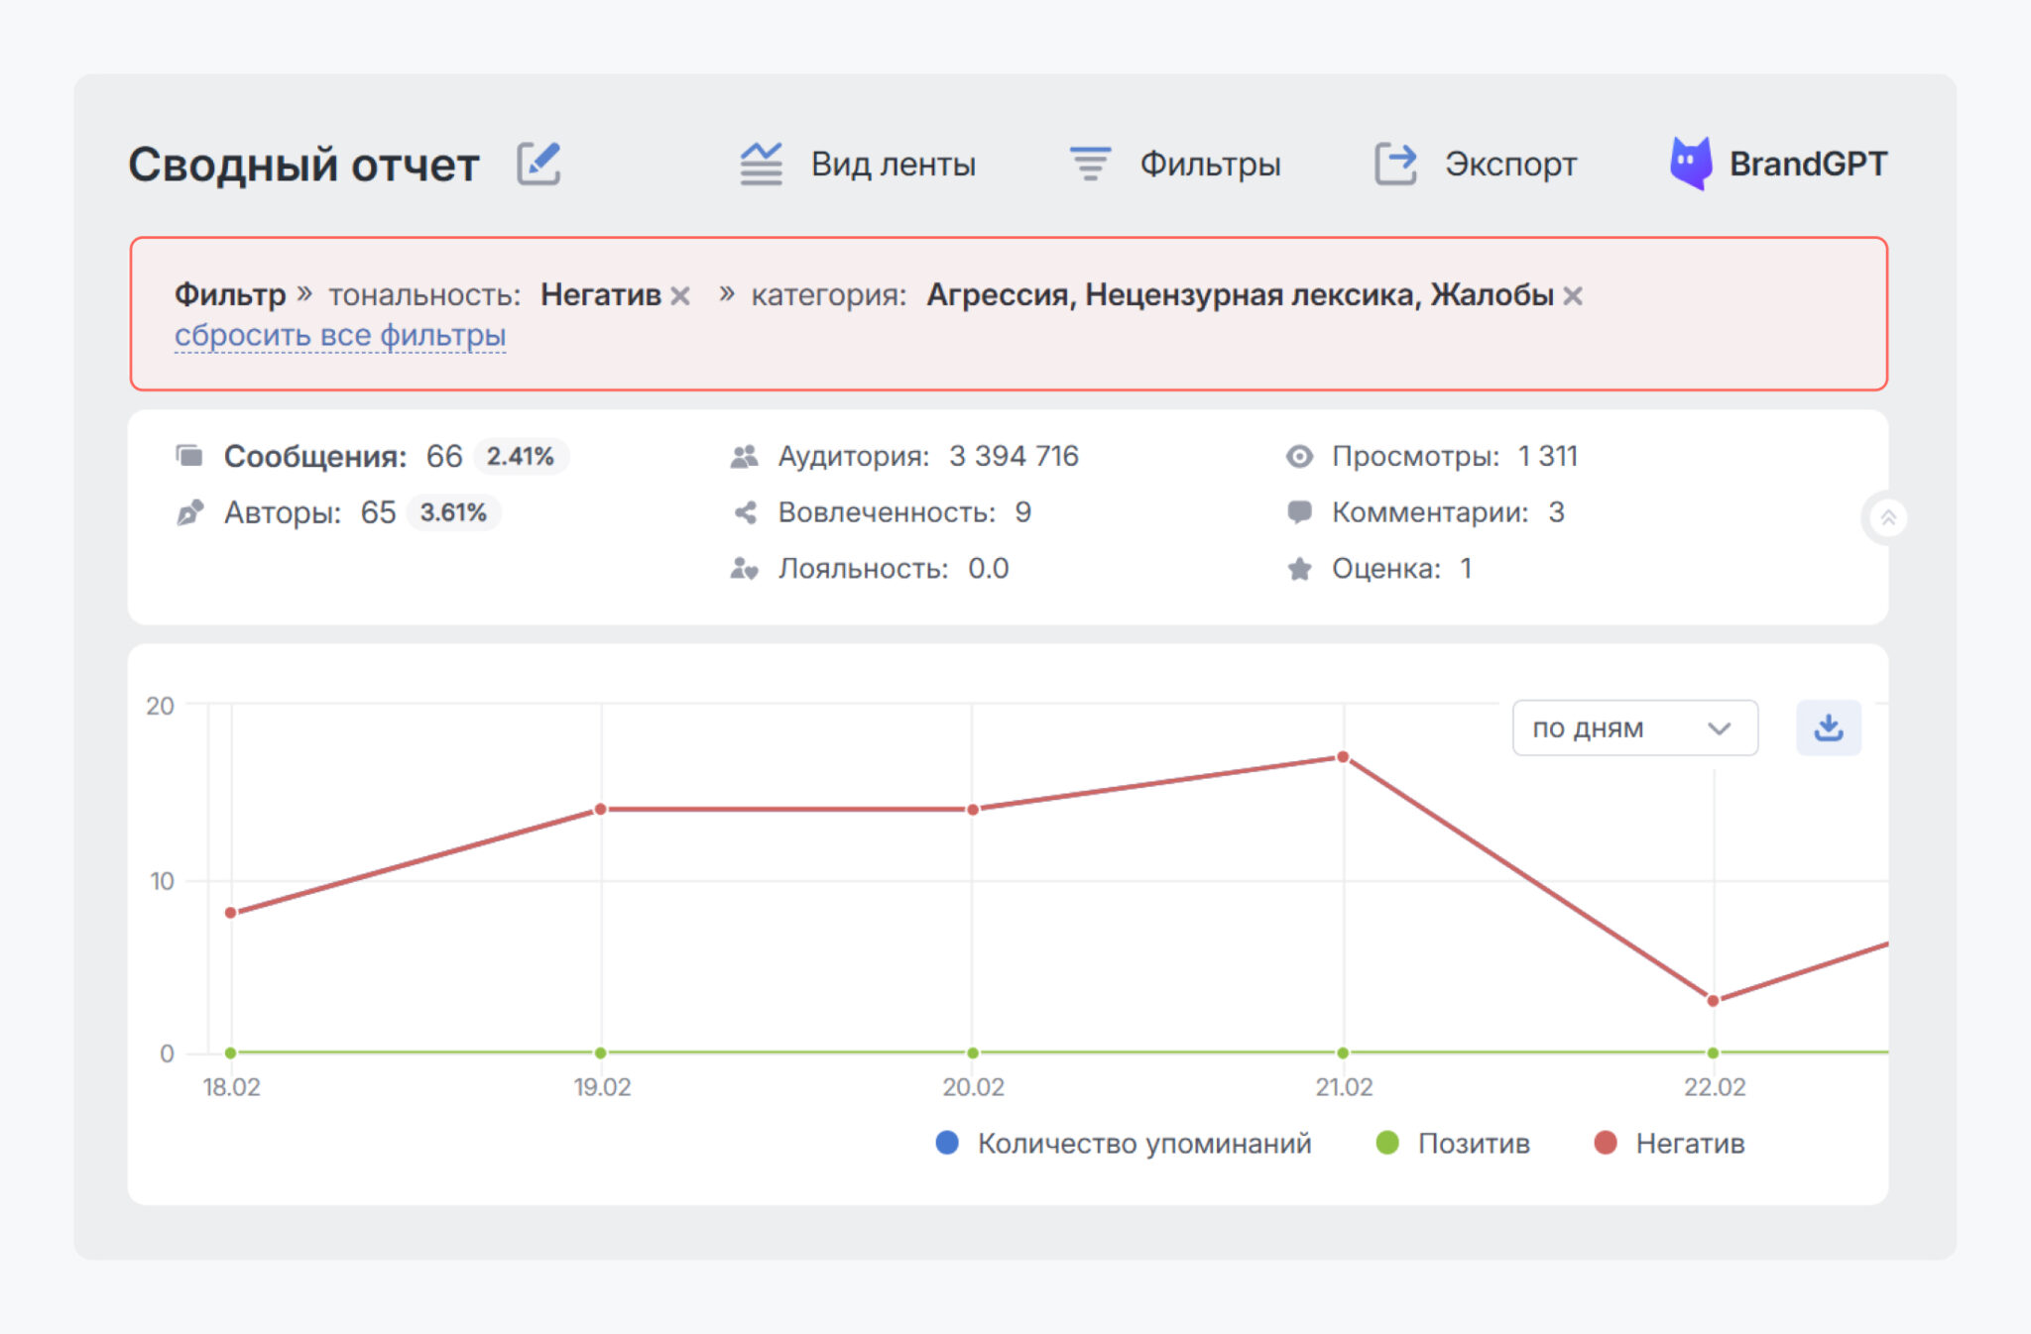Click the negative data point on 18.02
The width and height of the screenshot is (2031, 1334).
[231, 913]
